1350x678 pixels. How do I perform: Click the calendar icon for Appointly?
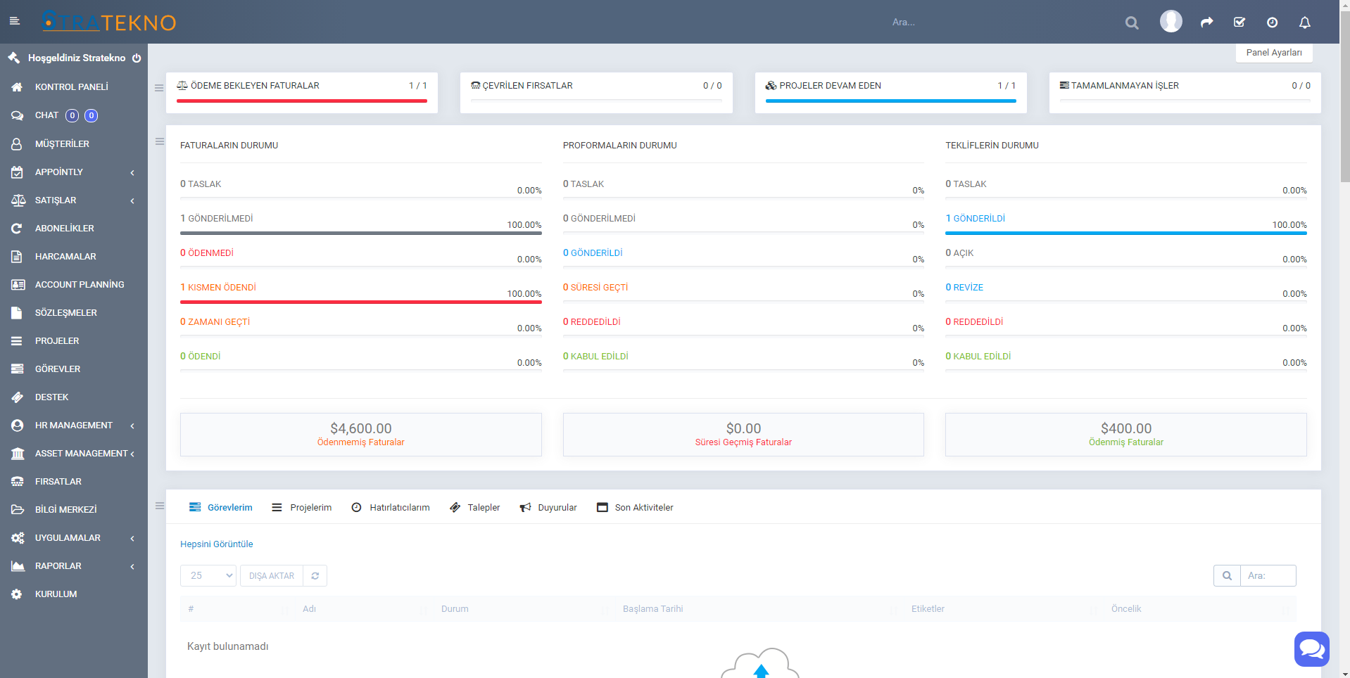tap(18, 172)
